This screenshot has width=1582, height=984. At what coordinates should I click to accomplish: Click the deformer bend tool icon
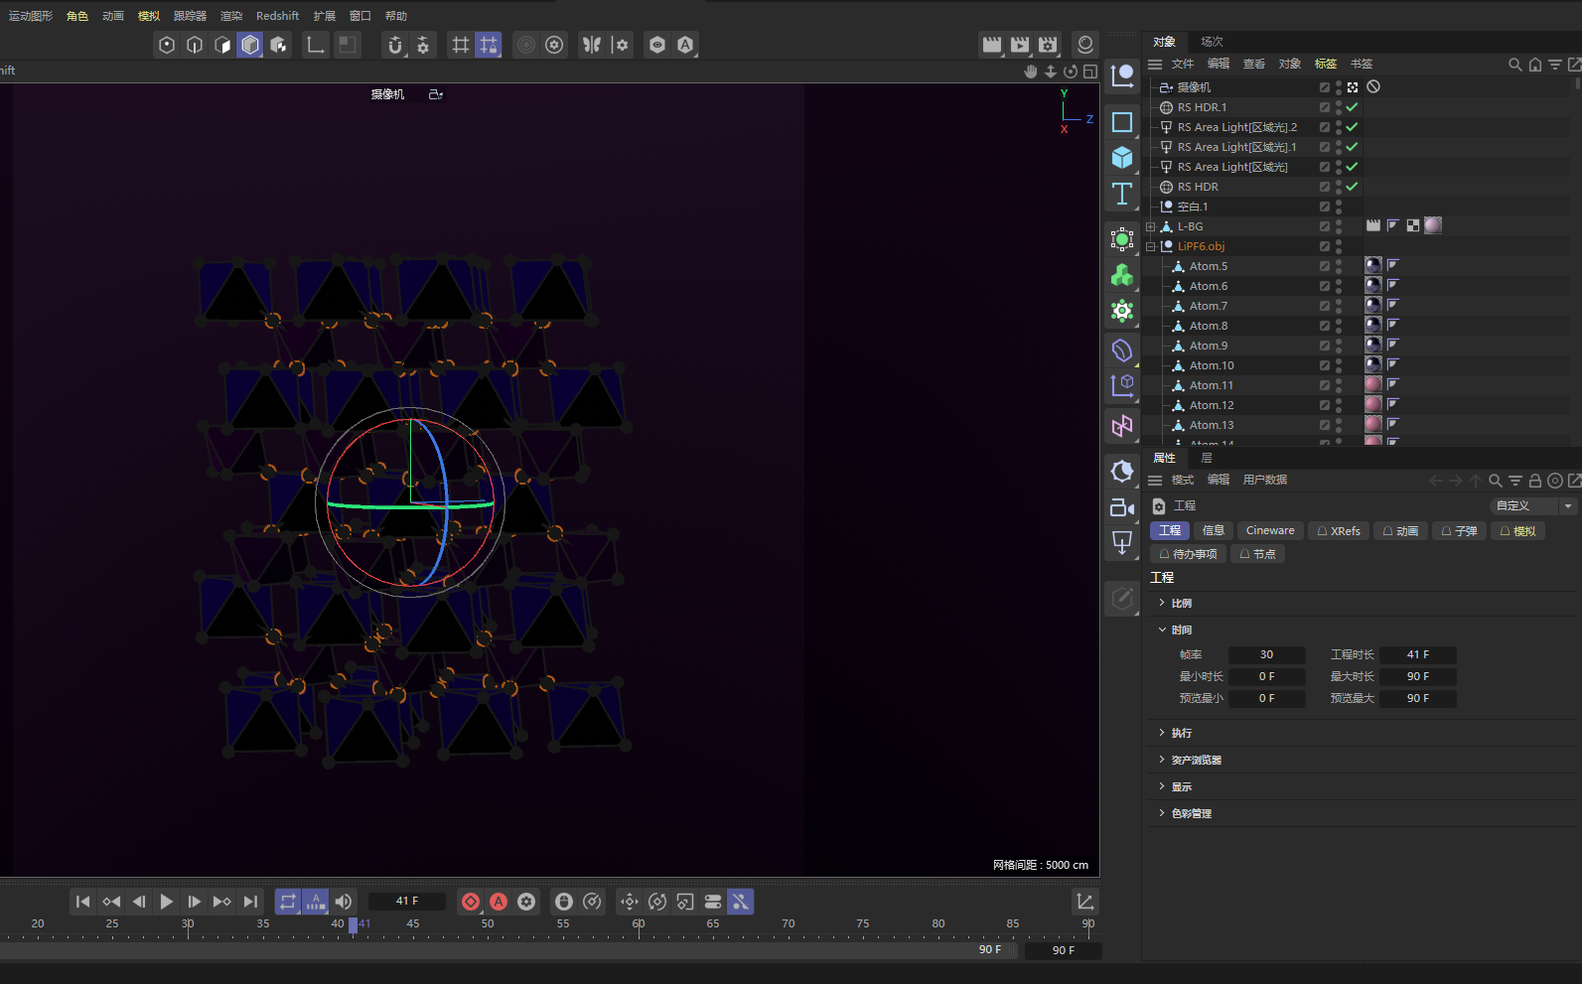pos(1122,351)
